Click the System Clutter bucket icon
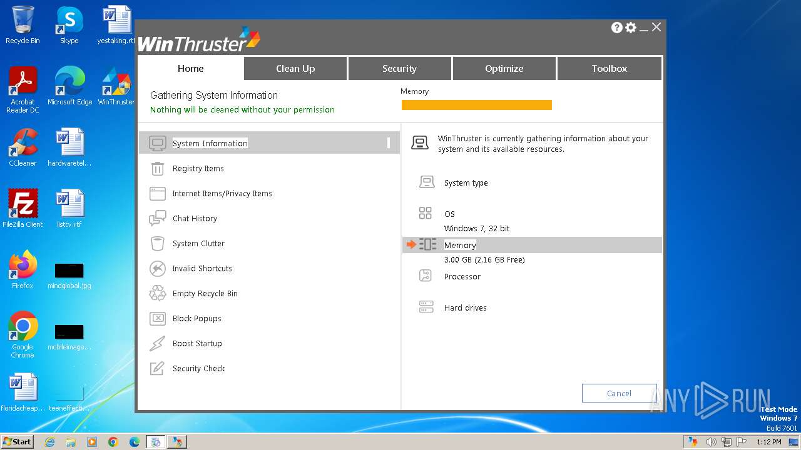The height and width of the screenshot is (450, 801). click(x=157, y=244)
